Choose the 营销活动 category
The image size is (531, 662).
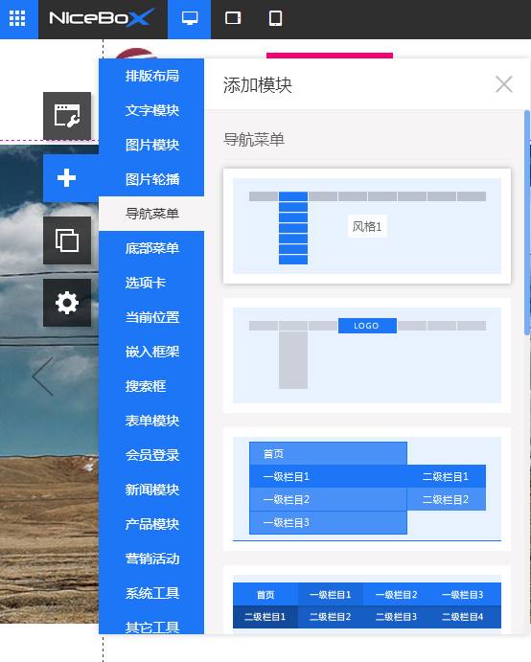click(151, 559)
